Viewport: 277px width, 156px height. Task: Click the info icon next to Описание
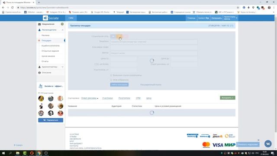click(39, 72)
